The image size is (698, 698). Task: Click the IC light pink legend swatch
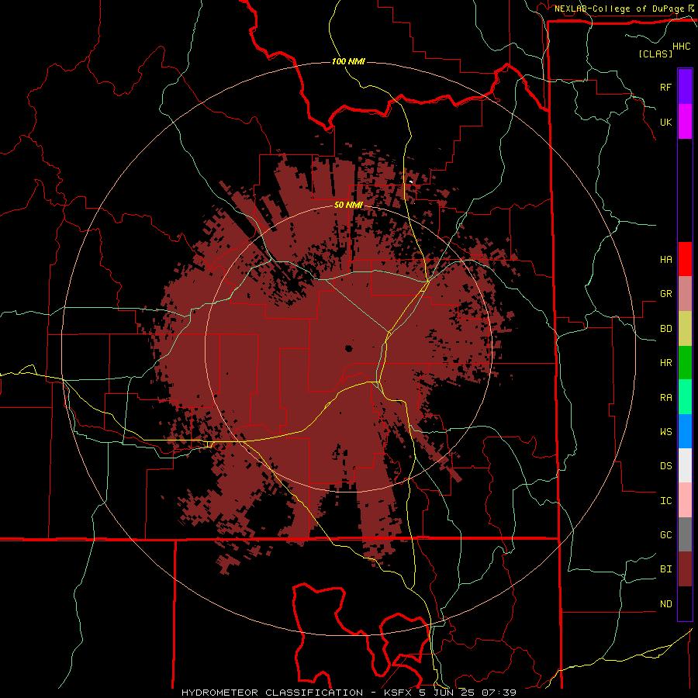pos(685,500)
